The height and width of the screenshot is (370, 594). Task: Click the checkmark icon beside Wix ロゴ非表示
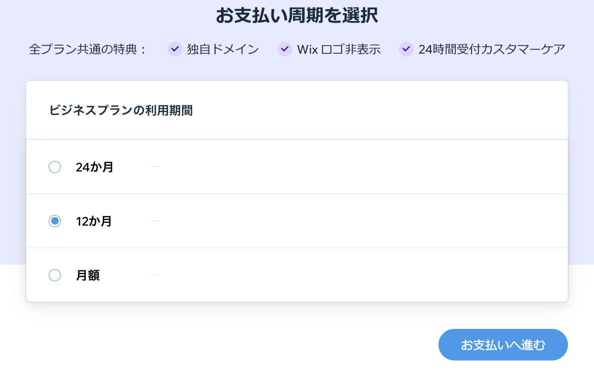(285, 49)
